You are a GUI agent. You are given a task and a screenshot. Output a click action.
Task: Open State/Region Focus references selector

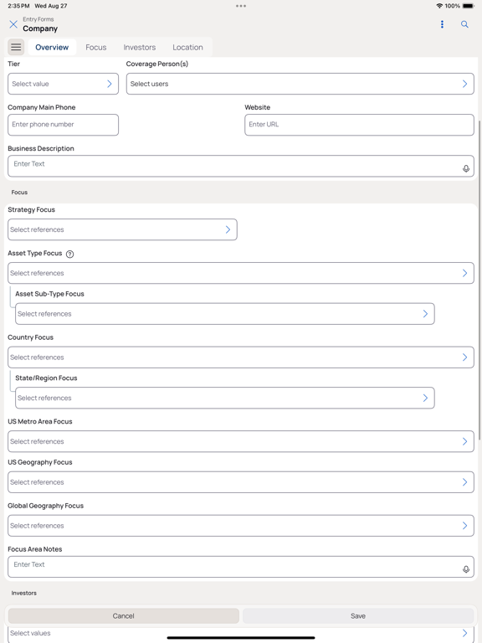tap(224, 398)
